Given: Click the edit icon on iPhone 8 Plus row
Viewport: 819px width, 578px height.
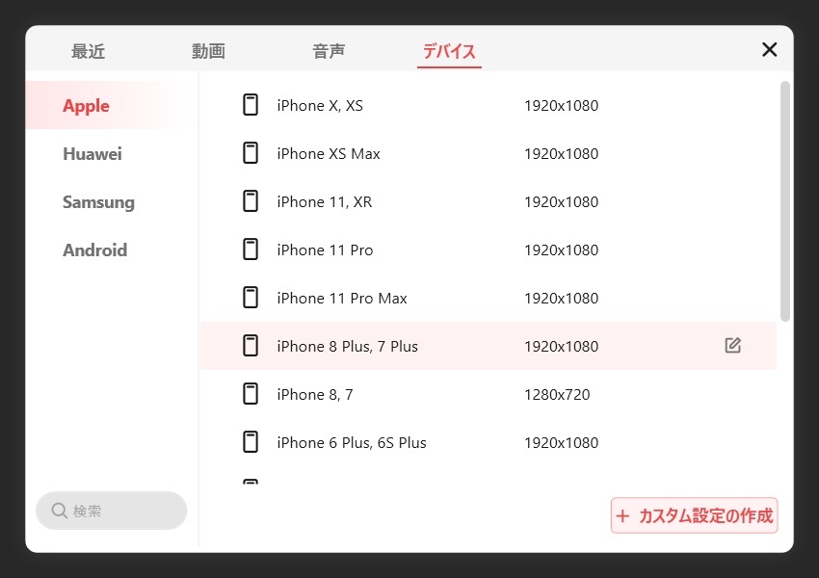Looking at the screenshot, I should point(733,346).
